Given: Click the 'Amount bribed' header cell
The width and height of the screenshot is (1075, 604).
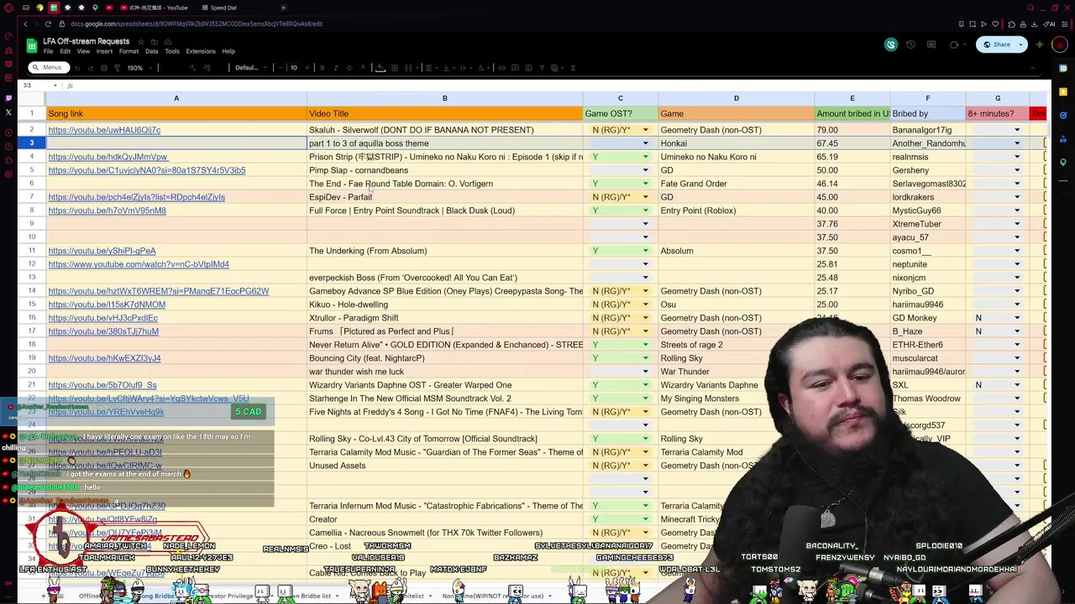Looking at the screenshot, I should 852,113.
